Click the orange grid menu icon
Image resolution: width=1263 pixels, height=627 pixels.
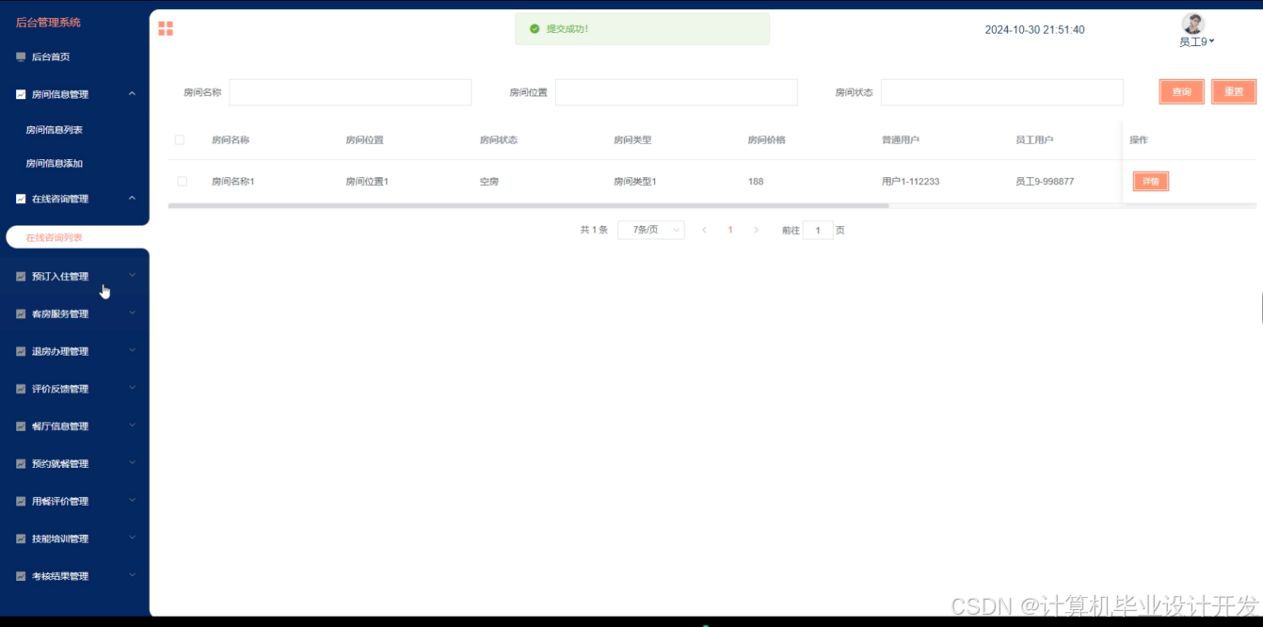(x=166, y=28)
